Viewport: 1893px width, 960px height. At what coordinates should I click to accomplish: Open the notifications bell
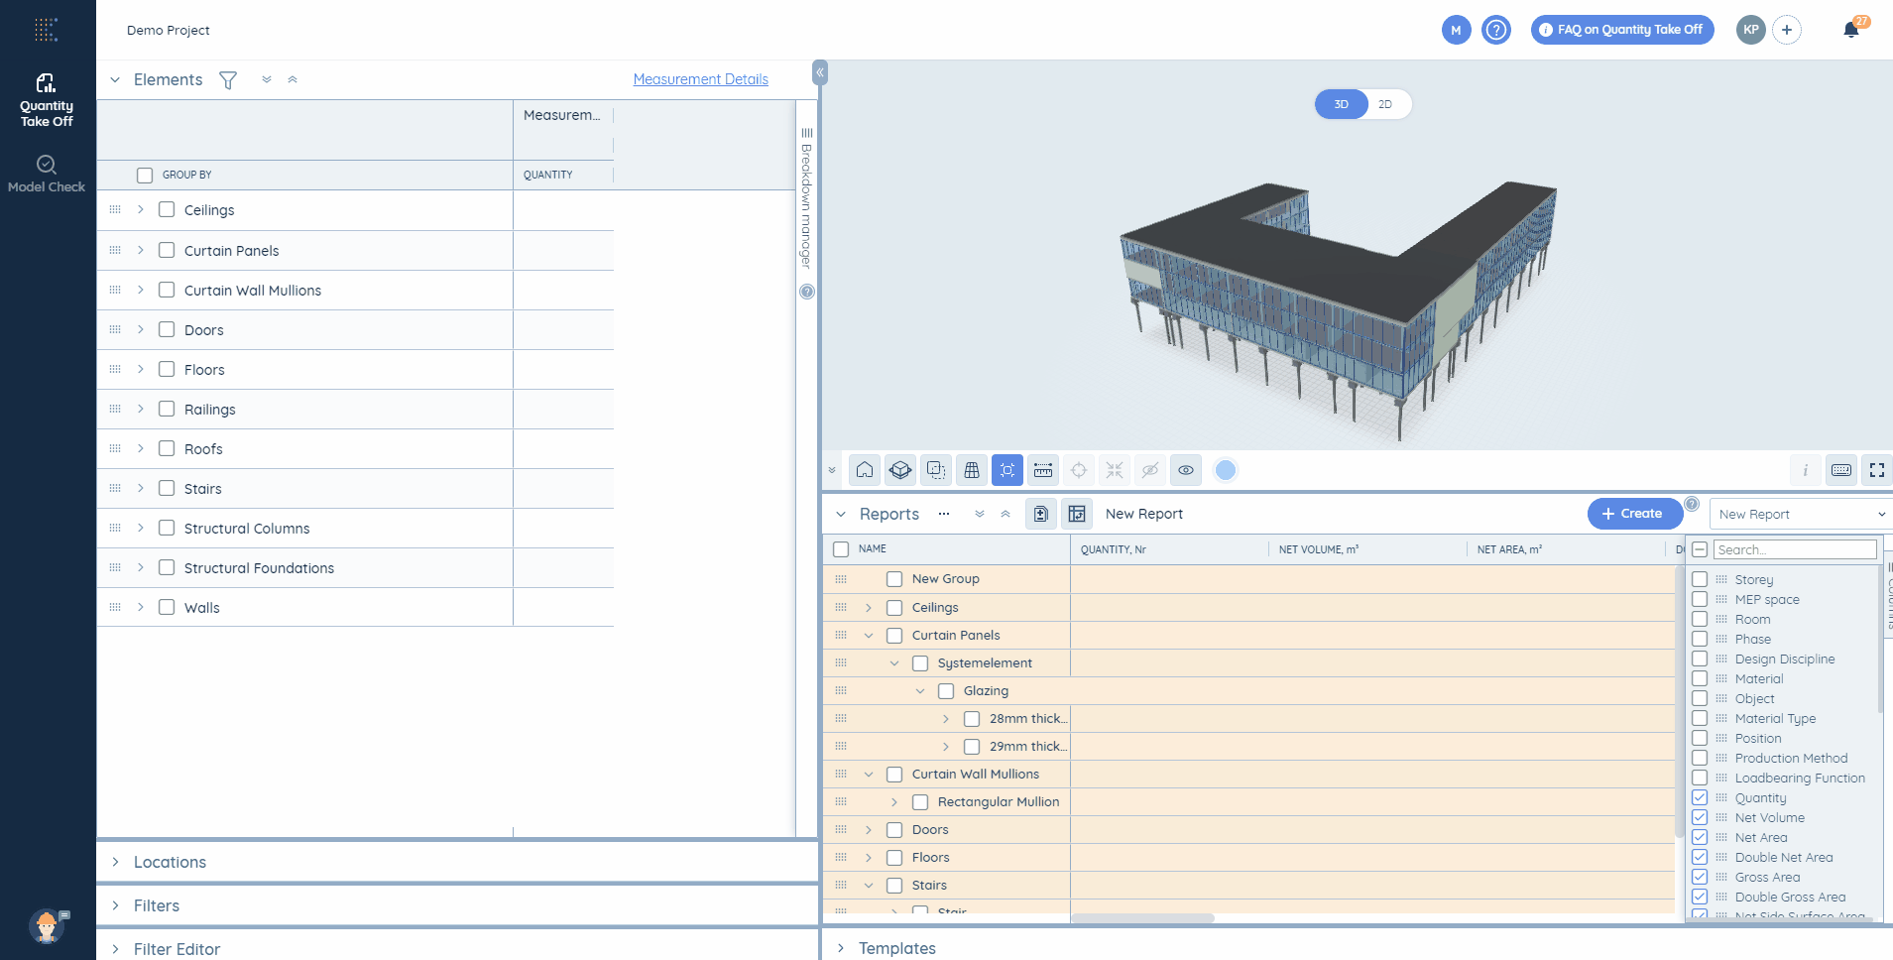[1850, 30]
